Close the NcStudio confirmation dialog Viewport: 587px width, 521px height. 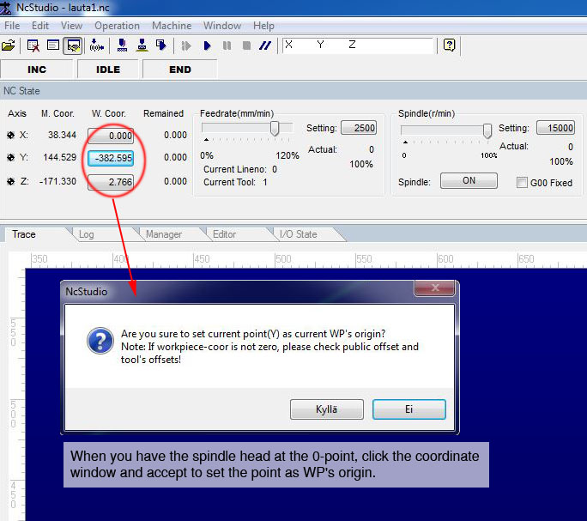(x=434, y=288)
